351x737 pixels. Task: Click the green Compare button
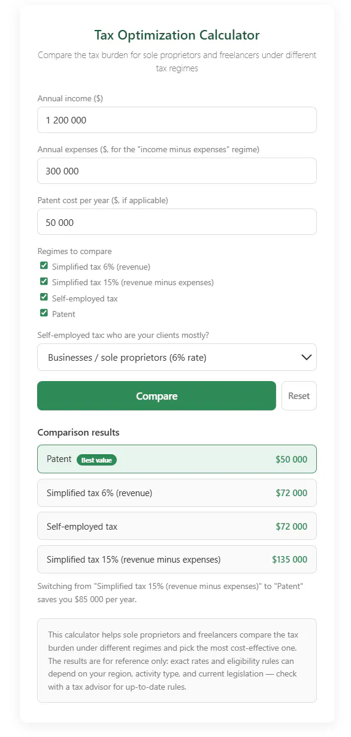(x=156, y=396)
